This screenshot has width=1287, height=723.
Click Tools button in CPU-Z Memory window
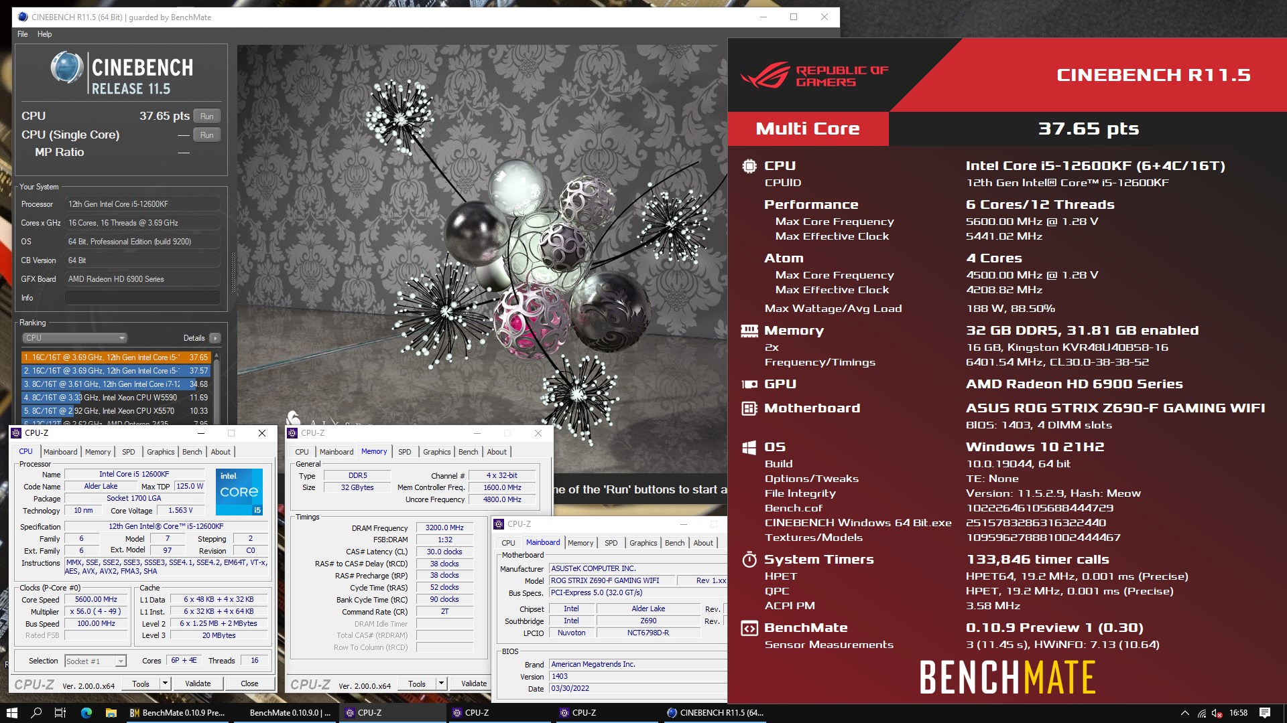click(x=417, y=684)
